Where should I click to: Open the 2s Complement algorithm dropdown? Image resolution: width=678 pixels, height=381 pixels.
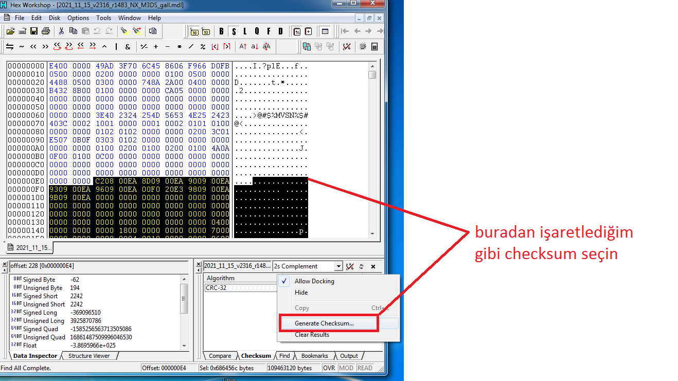pyautogui.click(x=338, y=266)
